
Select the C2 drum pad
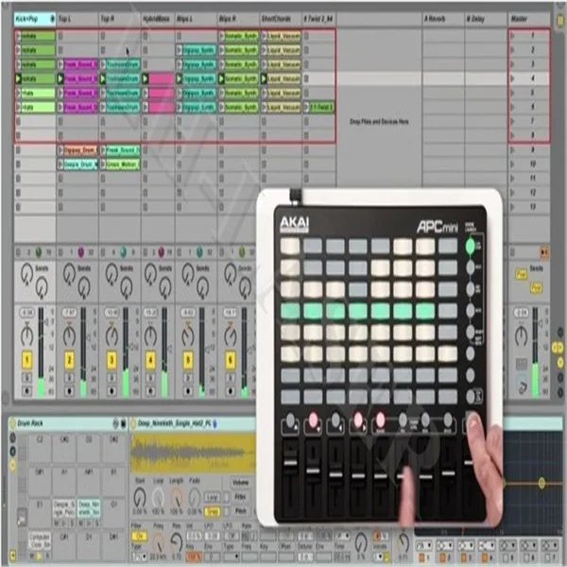coord(40,450)
